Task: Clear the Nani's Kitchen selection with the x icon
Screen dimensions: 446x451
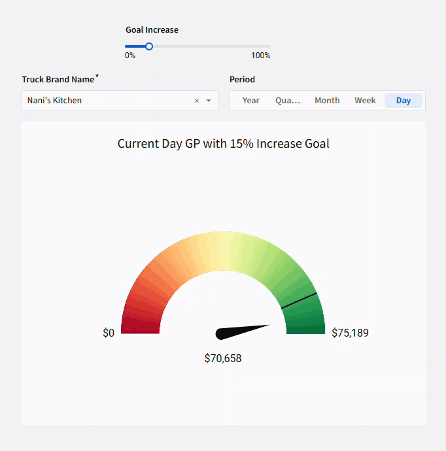Action: [x=197, y=101]
